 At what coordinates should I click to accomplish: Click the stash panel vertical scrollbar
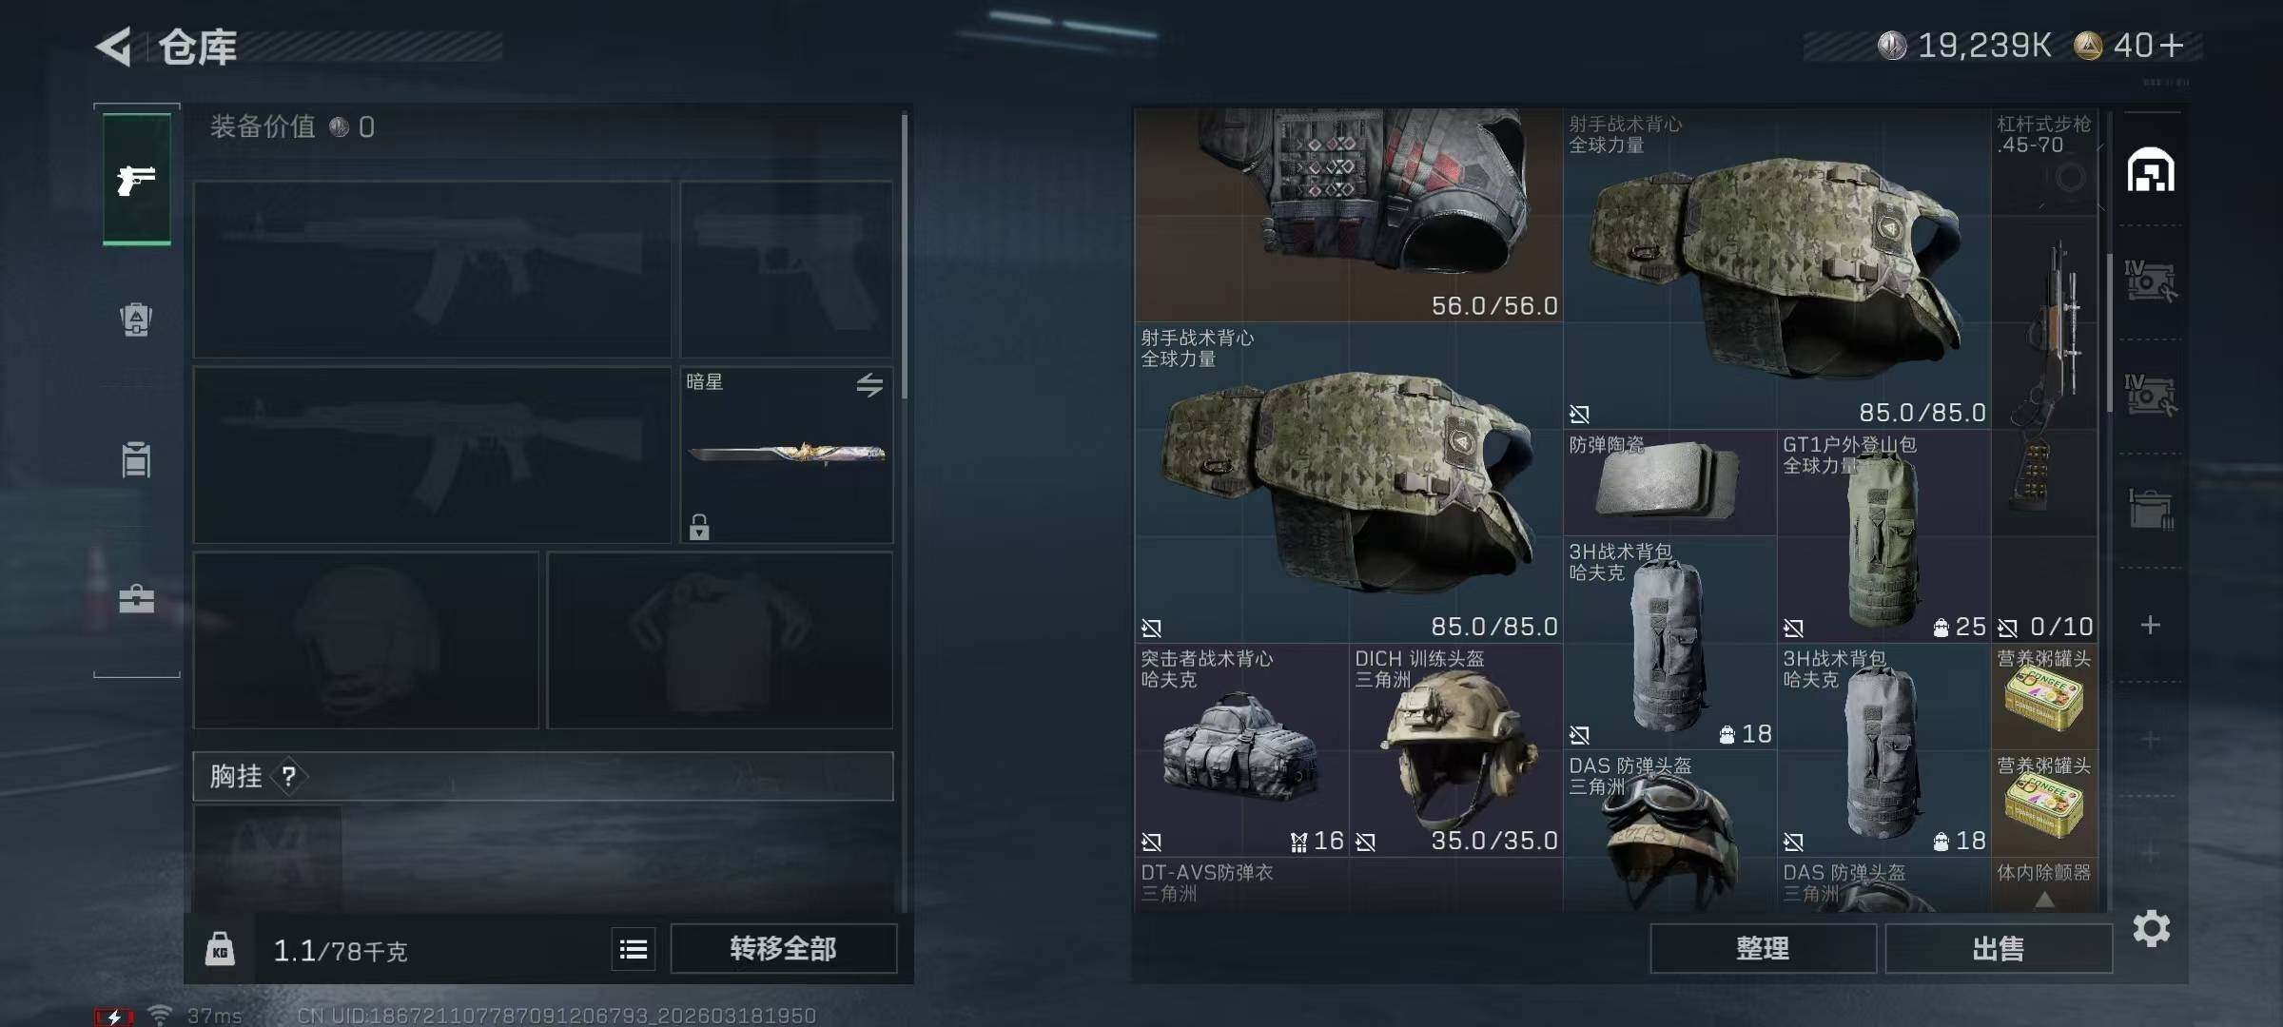click(x=2110, y=333)
